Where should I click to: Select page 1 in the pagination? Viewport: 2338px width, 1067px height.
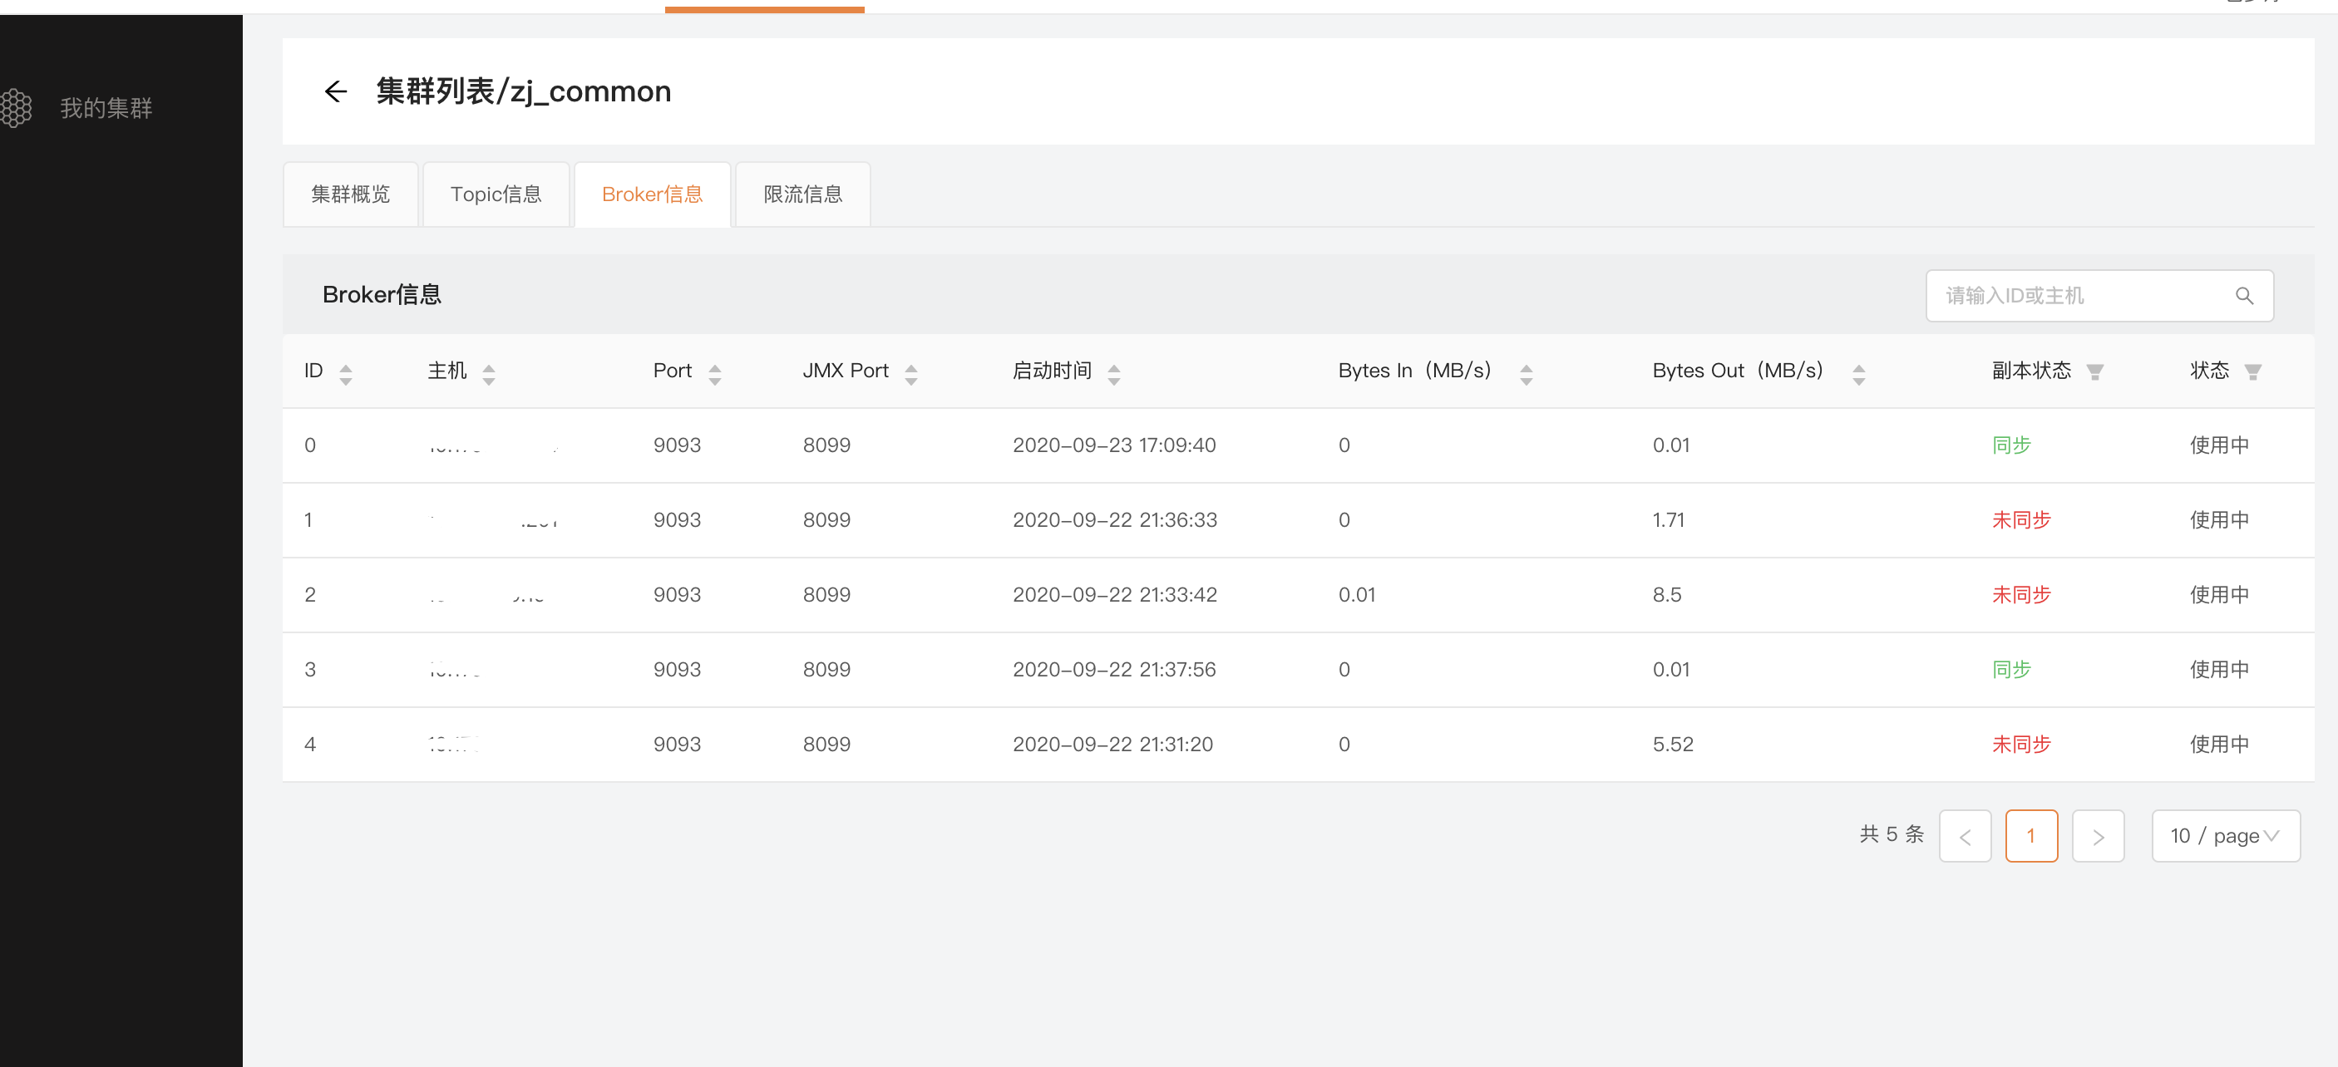[x=2031, y=836]
